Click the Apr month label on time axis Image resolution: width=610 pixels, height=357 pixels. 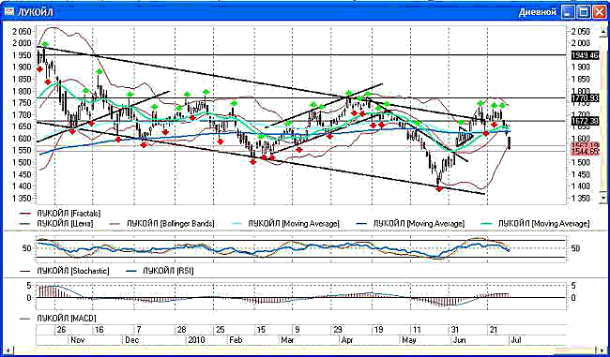point(347,339)
